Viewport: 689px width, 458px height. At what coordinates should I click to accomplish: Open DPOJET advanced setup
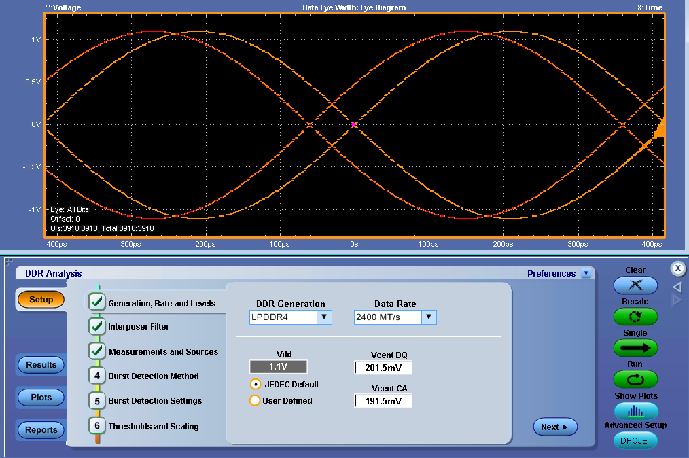pyautogui.click(x=635, y=441)
